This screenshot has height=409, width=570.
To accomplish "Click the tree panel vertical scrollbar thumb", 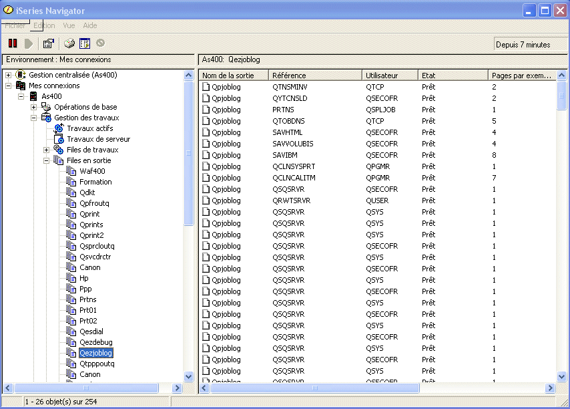I will (189, 153).
